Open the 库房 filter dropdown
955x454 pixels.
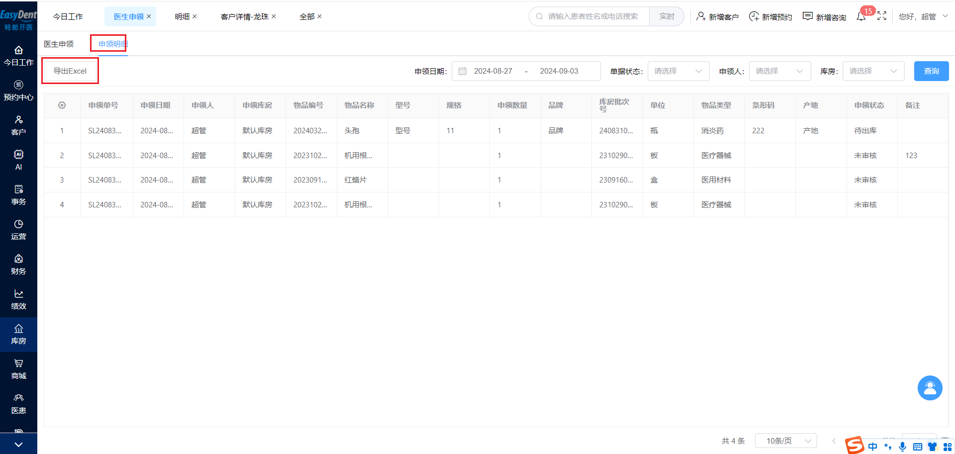[873, 71]
